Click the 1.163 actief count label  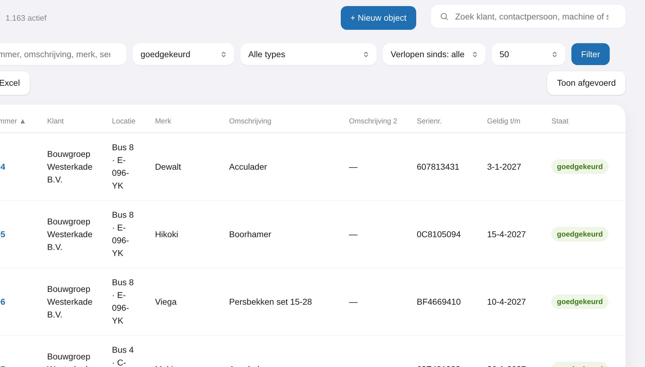[x=26, y=18]
